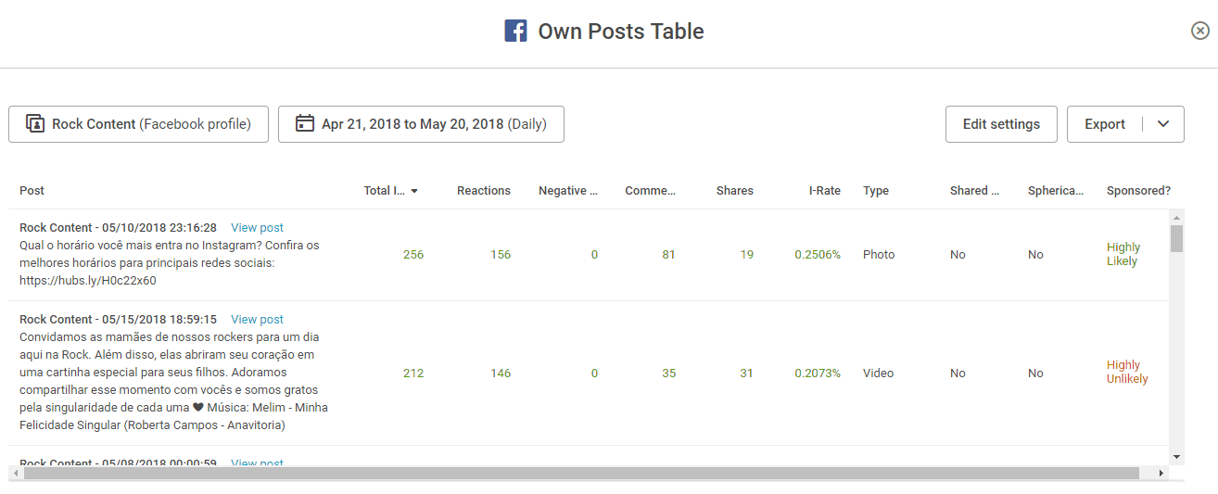The image size is (1218, 494).
Task: Open Edit settings
Action: coord(1001,124)
